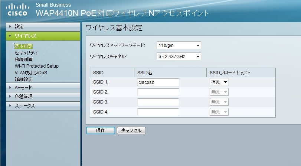
Task: Click the ワイヤレスチャネル label
Action: pyautogui.click(x=109, y=57)
